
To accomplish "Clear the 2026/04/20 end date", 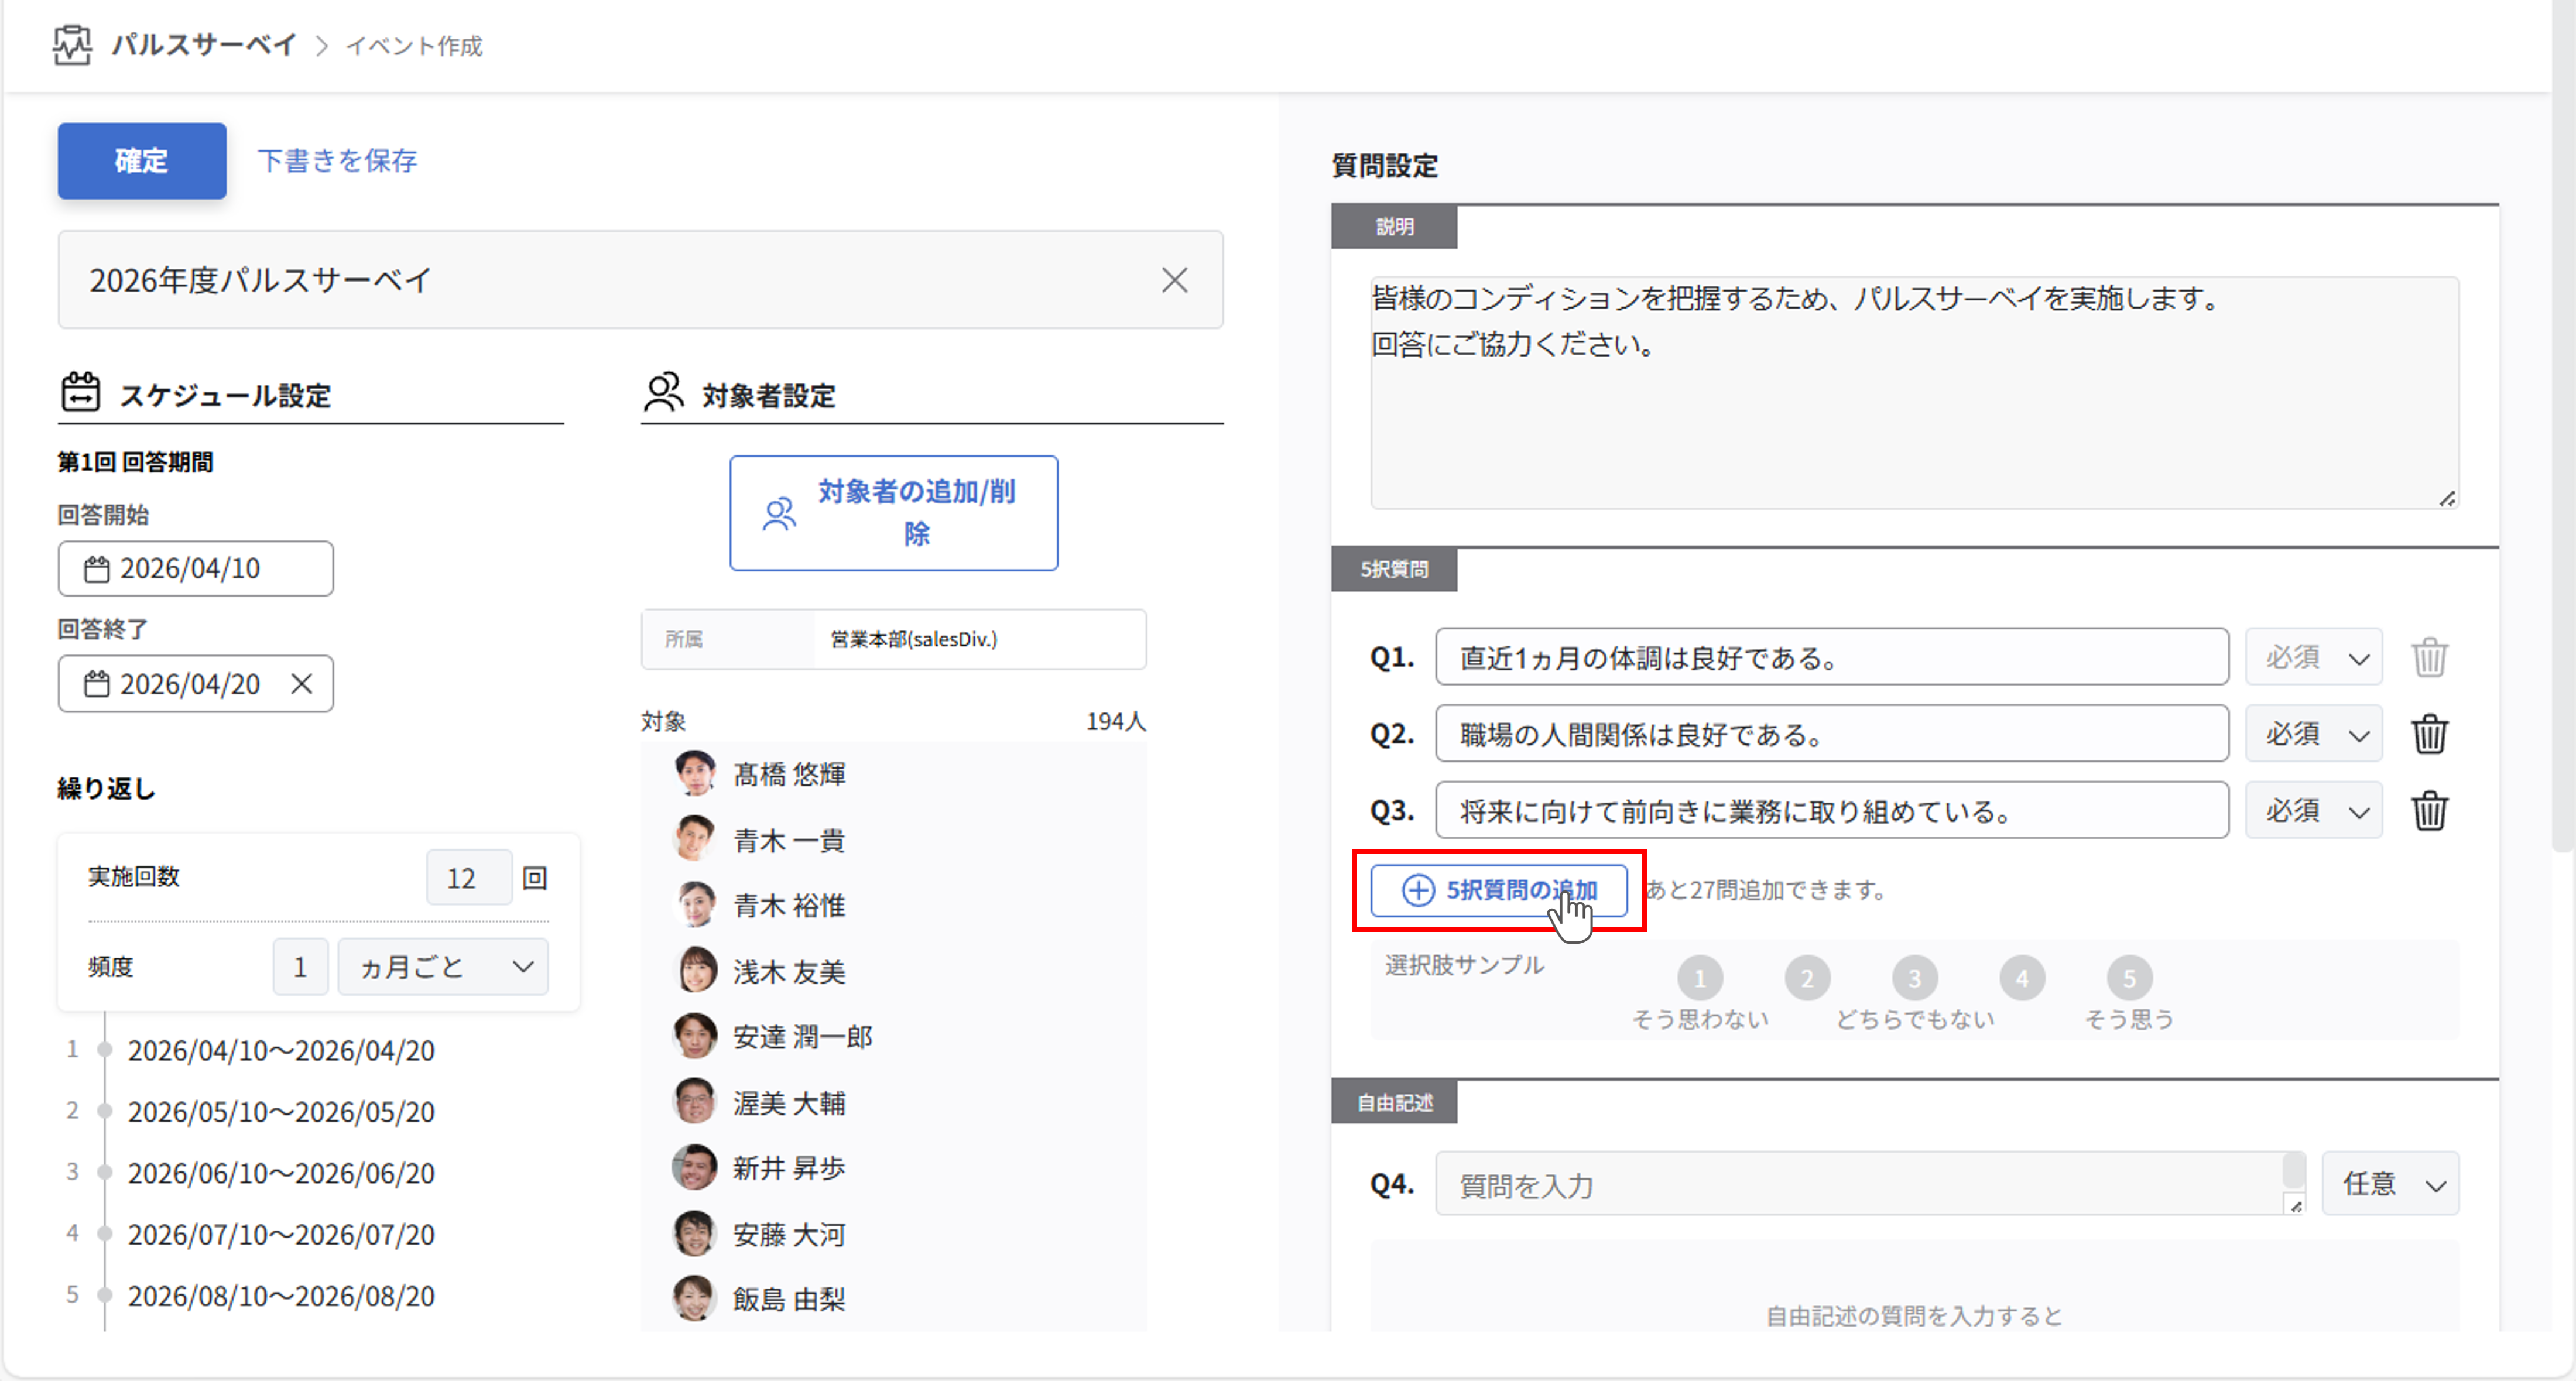I will (301, 684).
